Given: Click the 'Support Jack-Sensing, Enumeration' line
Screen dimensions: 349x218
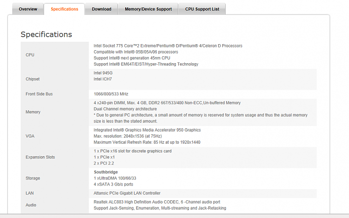Looking at the screenshot, I should pos(160,208).
